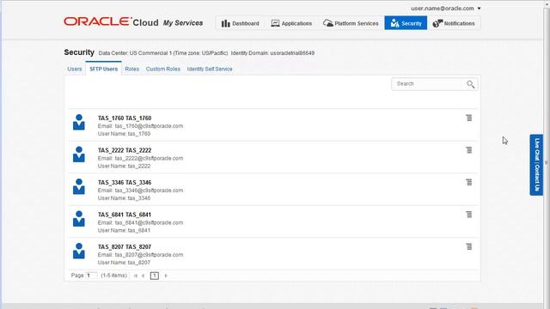This screenshot has width=550, height=309.
Task: Open the action menu for TAS_2222
Action: (x=469, y=150)
